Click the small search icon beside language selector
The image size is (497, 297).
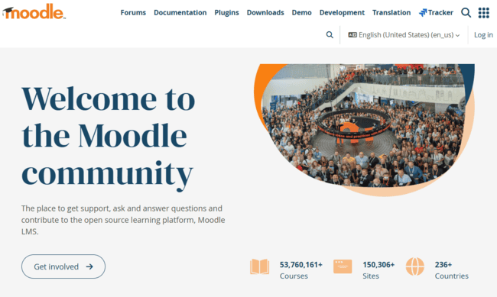click(x=330, y=35)
